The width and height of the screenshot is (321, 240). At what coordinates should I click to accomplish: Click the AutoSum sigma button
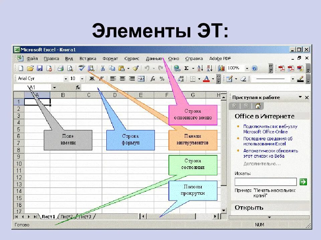(186, 68)
